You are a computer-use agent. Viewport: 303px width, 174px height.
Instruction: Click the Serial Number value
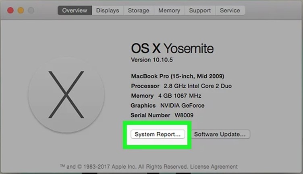coord(185,115)
